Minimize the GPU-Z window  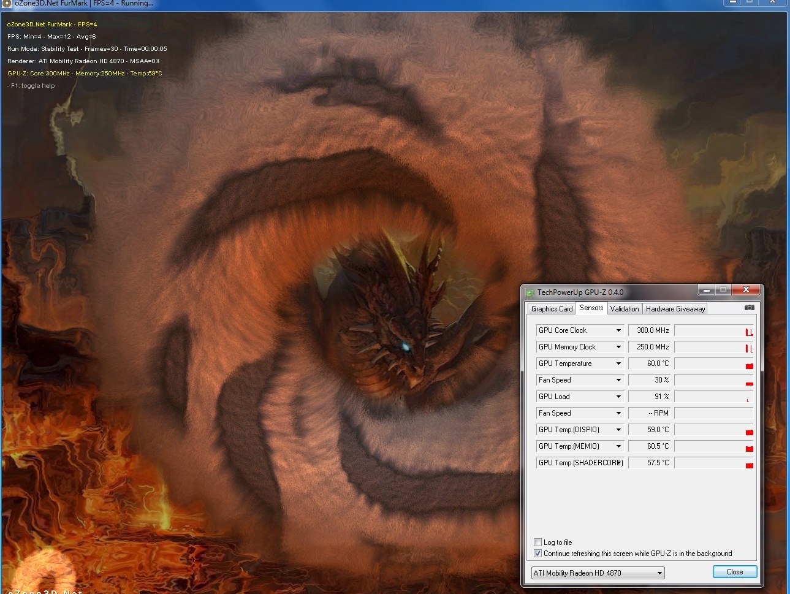point(706,290)
